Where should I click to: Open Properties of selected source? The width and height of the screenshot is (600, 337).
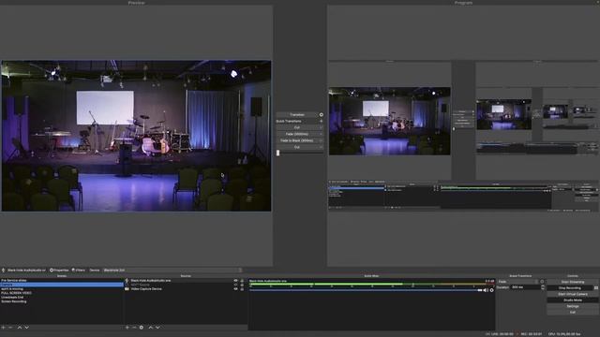[59, 271]
